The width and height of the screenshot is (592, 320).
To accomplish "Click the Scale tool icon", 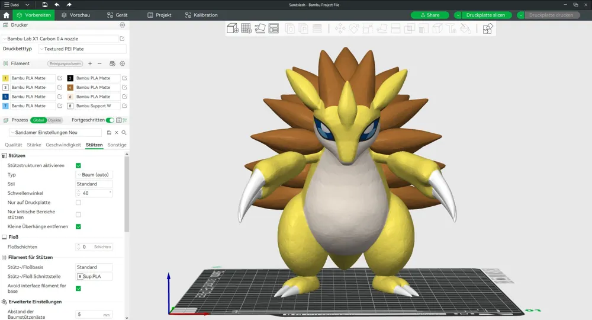I will click(x=368, y=28).
